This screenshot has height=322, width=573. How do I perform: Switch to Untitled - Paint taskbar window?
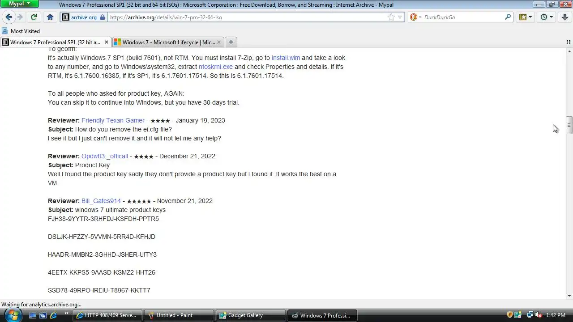[179, 315]
